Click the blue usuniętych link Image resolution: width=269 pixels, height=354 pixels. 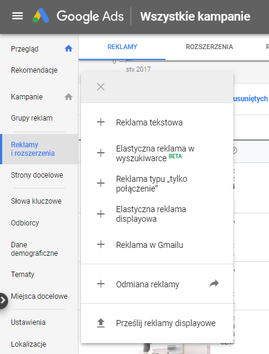[250, 98]
